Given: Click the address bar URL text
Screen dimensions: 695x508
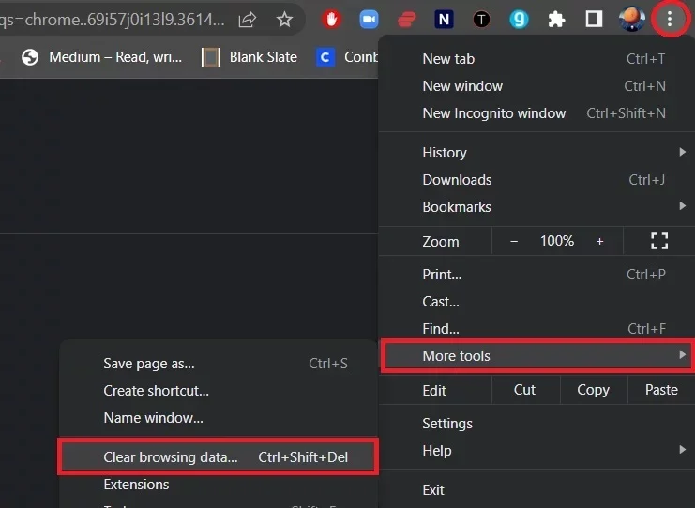Looking at the screenshot, I should point(113,20).
